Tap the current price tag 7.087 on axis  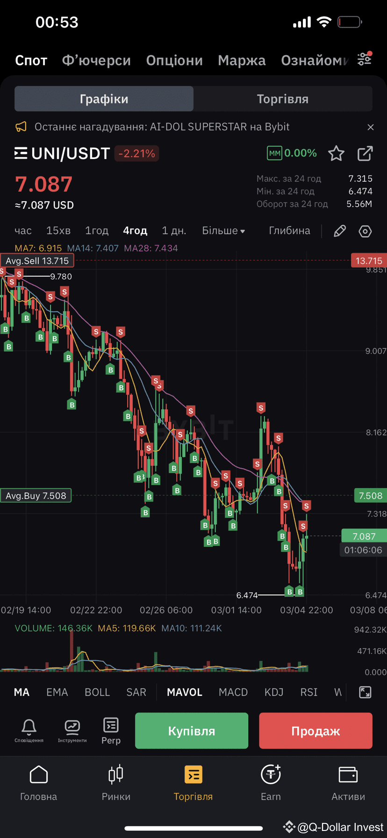(x=364, y=536)
